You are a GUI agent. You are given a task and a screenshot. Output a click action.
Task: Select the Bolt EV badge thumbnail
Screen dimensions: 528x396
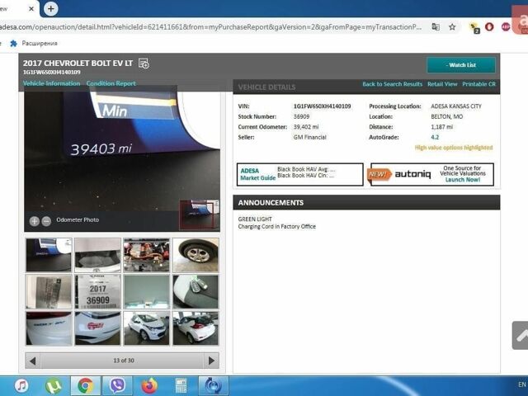pyautogui.click(x=49, y=328)
